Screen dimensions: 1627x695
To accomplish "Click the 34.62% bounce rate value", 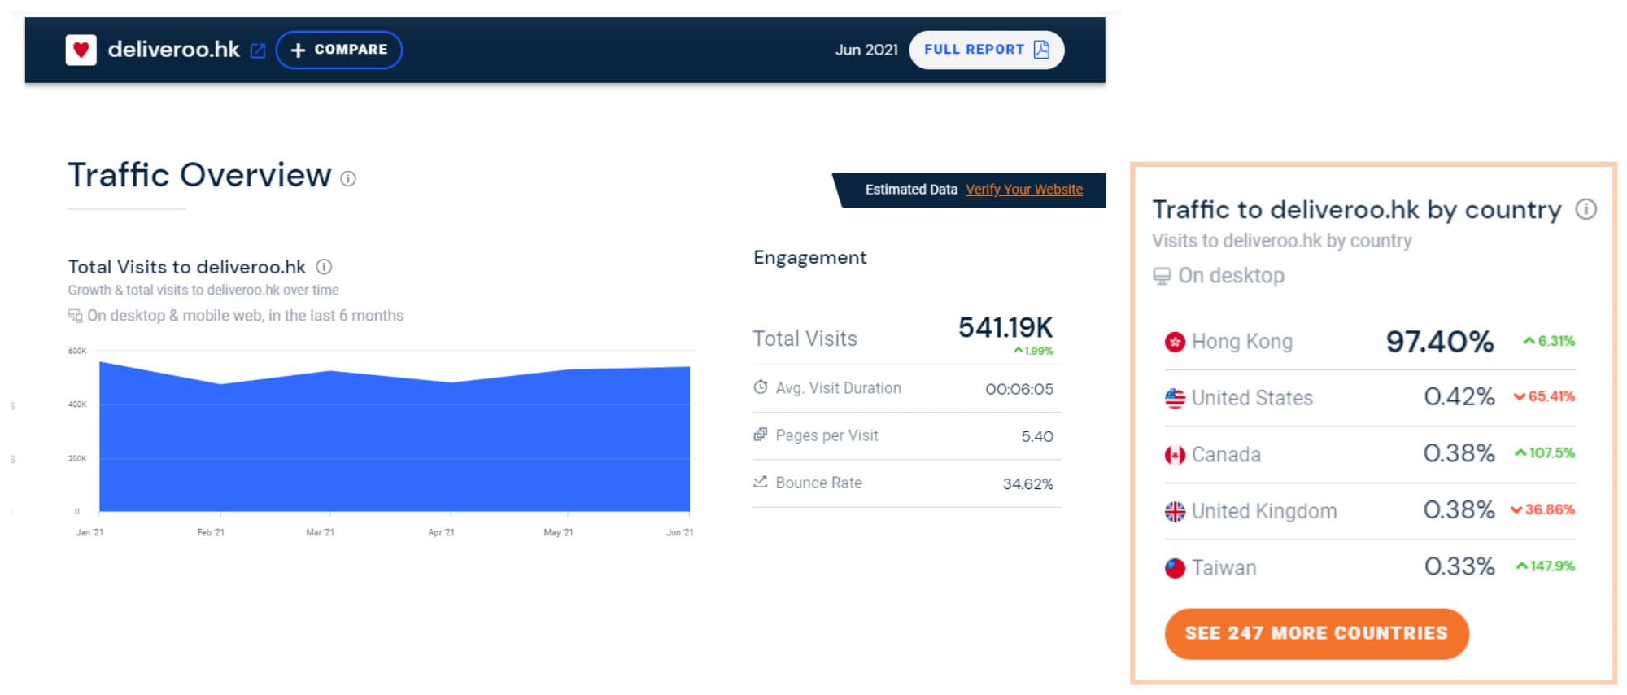I will tap(1028, 484).
